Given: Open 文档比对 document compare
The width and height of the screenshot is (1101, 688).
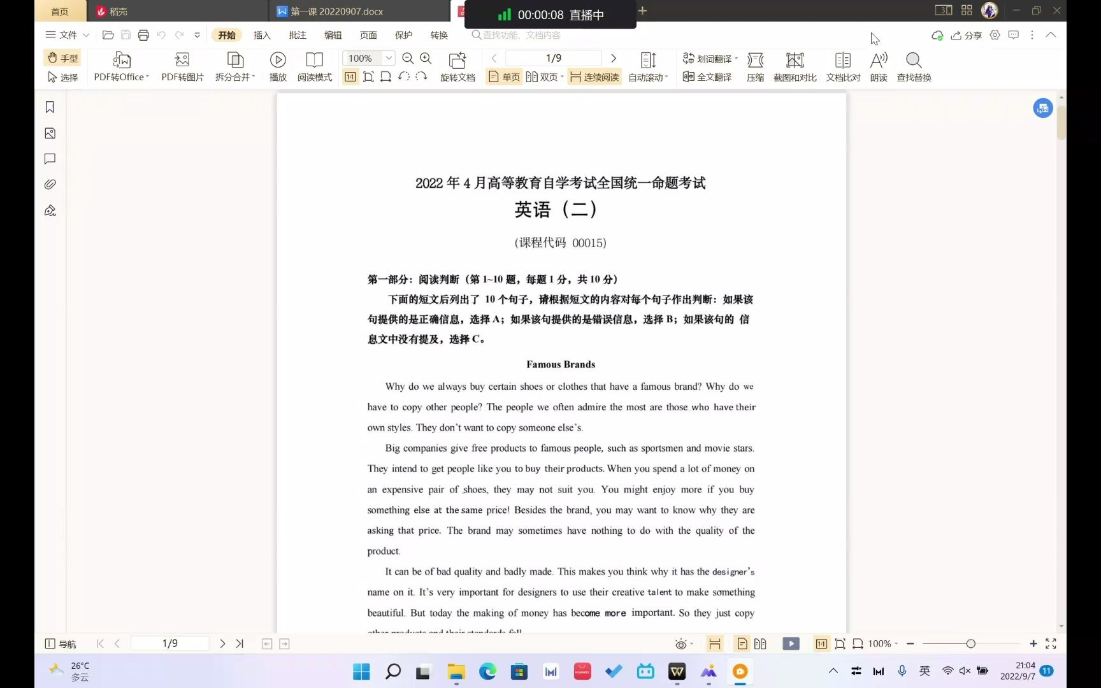Looking at the screenshot, I should (x=843, y=67).
